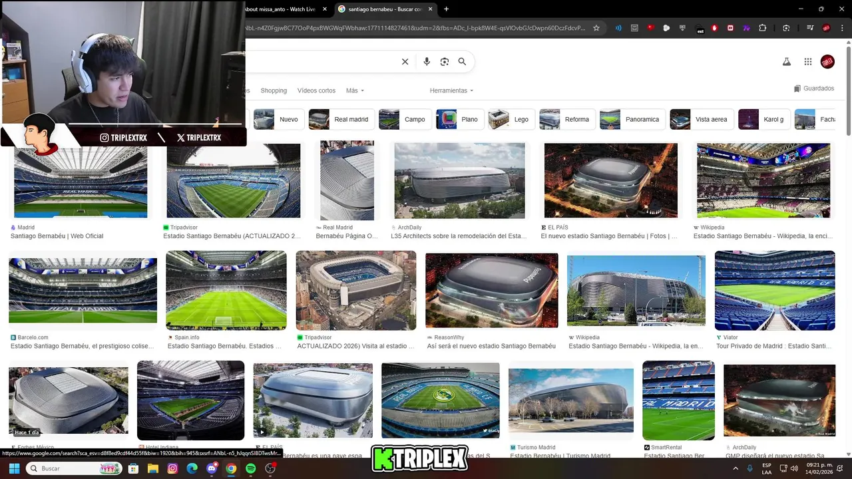Filter images by Campo chip
The image size is (852, 479).
point(404,119)
